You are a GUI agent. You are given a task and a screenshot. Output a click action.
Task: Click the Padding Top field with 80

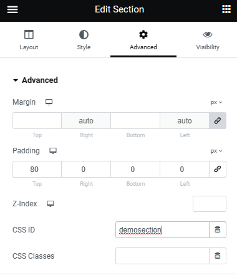[37, 169]
